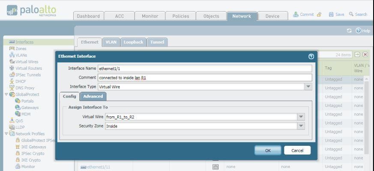Click the dialog help question mark icon
Screen dimensions: 374x171
tap(311, 56)
